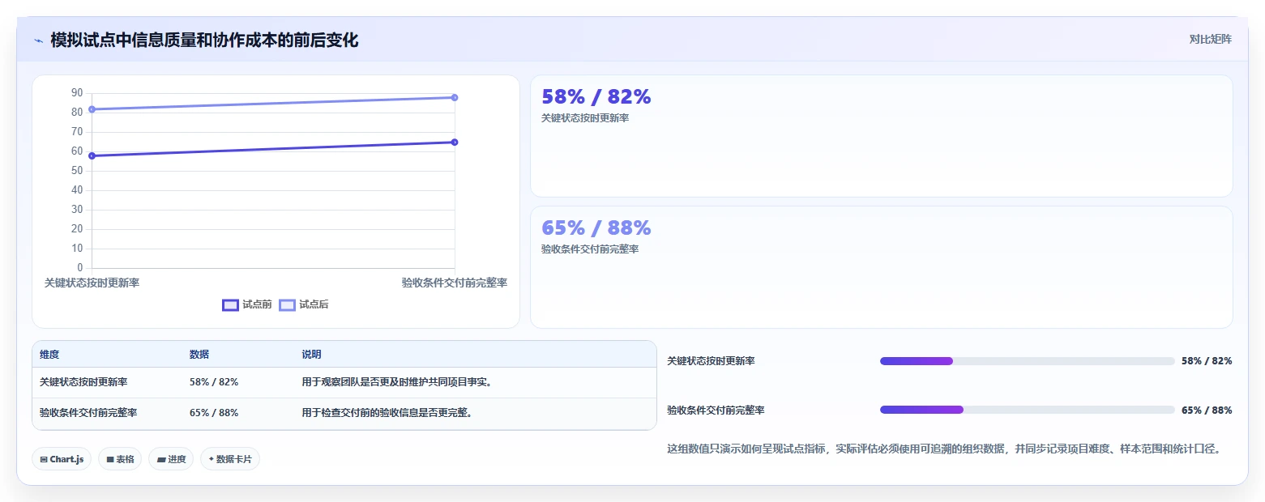Image resolution: width=1265 pixels, height=502 pixels.
Task: Click the 试点后 data point for 验收条件交付前完整率
Action: 455,97
